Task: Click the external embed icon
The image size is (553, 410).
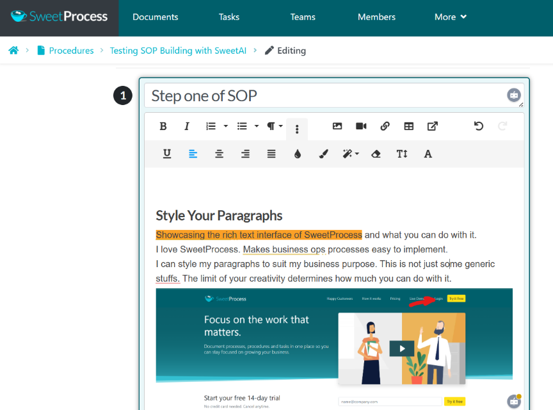Action: (433, 126)
